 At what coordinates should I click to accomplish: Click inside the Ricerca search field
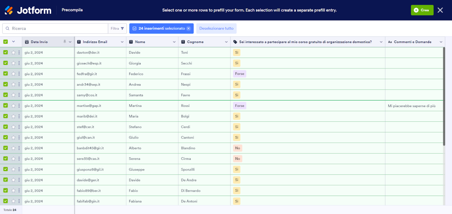click(x=44, y=28)
